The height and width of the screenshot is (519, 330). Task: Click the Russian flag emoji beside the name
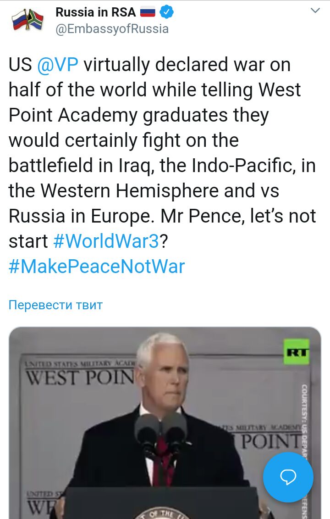pyautogui.click(x=148, y=12)
